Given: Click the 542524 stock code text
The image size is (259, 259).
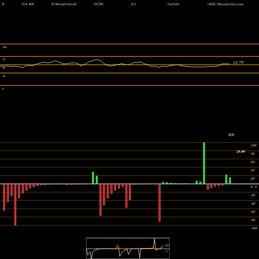Looking at the screenshot, I should tap(172, 4).
